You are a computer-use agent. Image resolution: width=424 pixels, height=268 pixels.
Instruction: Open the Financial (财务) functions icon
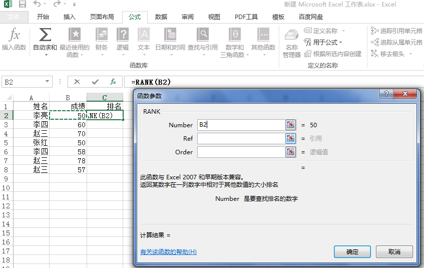[x=102, y=35]
